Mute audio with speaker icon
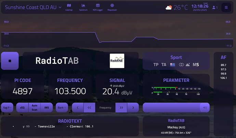The image size is (236, 138). coord(205,108)
